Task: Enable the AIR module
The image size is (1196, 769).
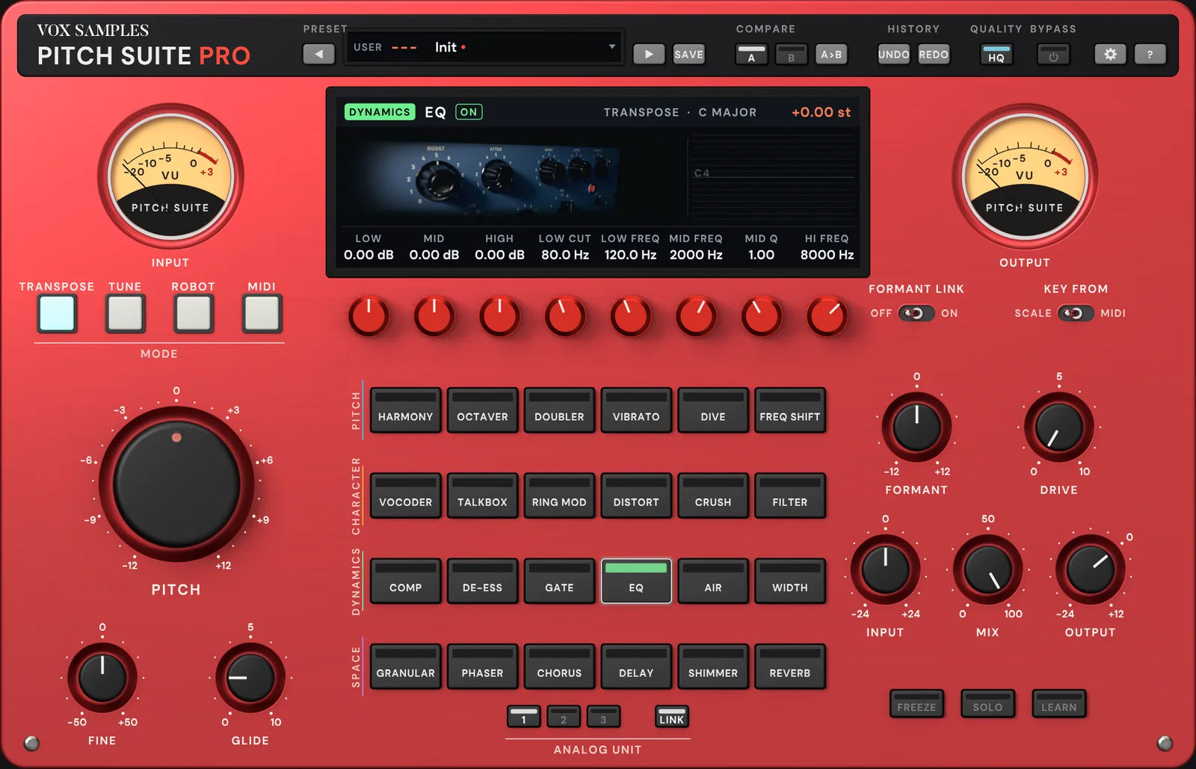Action: click(x=713, y=581)
